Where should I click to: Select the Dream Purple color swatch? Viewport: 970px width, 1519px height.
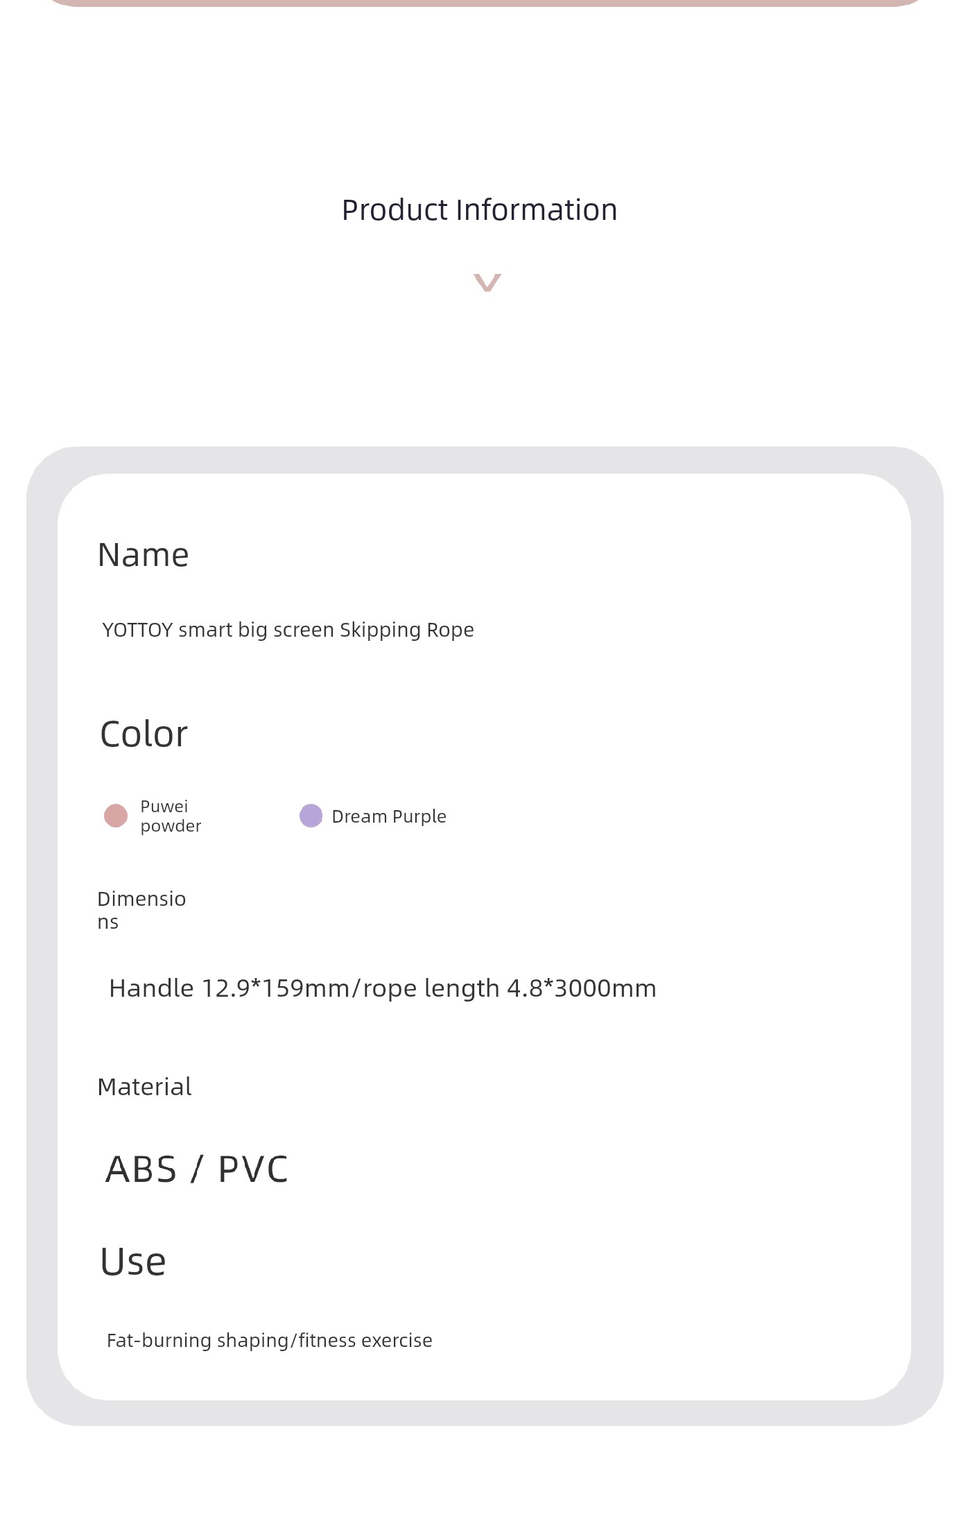tap(311, 816)
